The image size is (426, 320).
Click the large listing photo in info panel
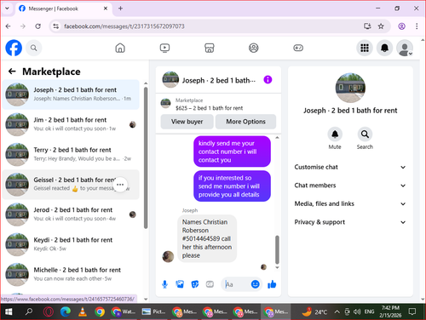pyautogui.click(x=350, y=88)
